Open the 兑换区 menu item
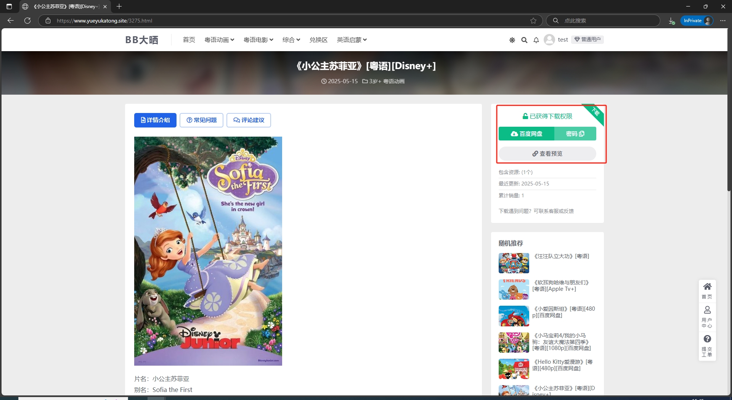 click(x=318, y=40)
